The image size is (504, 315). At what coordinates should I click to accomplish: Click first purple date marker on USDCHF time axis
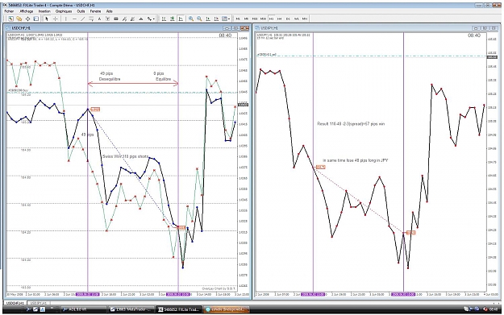[87, 294]
